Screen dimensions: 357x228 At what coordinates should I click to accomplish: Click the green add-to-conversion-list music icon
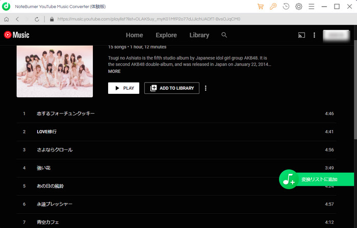289,179
